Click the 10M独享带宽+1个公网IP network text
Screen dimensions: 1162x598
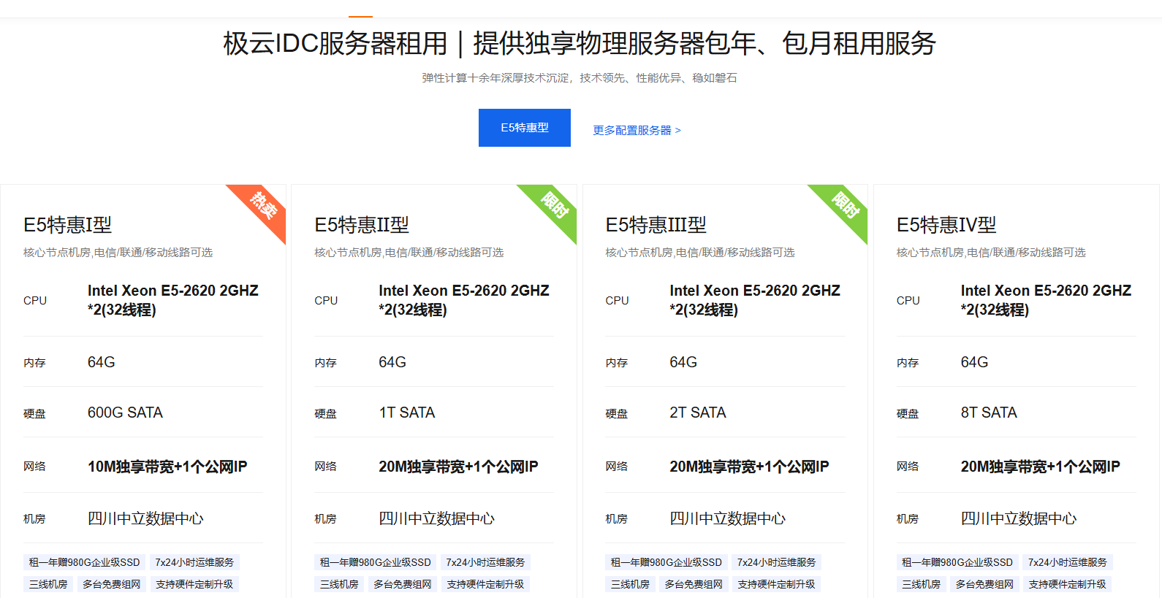(x=167, y=467)
